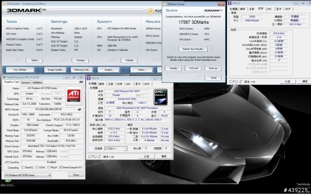Click Submit Your Results... in Score dialog
This screenshot has height=194, width=311.
[x=193, y=49]
